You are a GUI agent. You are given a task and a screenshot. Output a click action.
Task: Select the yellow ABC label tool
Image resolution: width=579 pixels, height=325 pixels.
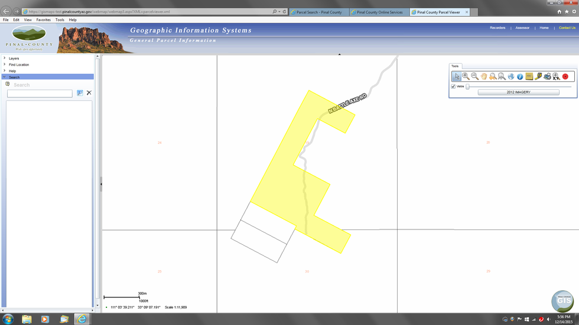point(529,76)
